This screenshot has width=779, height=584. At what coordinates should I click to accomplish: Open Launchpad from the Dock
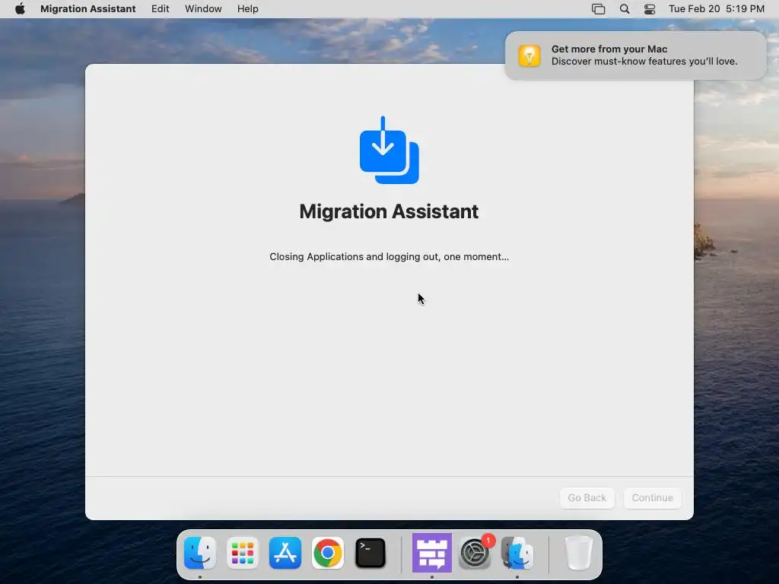click(x=243, y=553)
